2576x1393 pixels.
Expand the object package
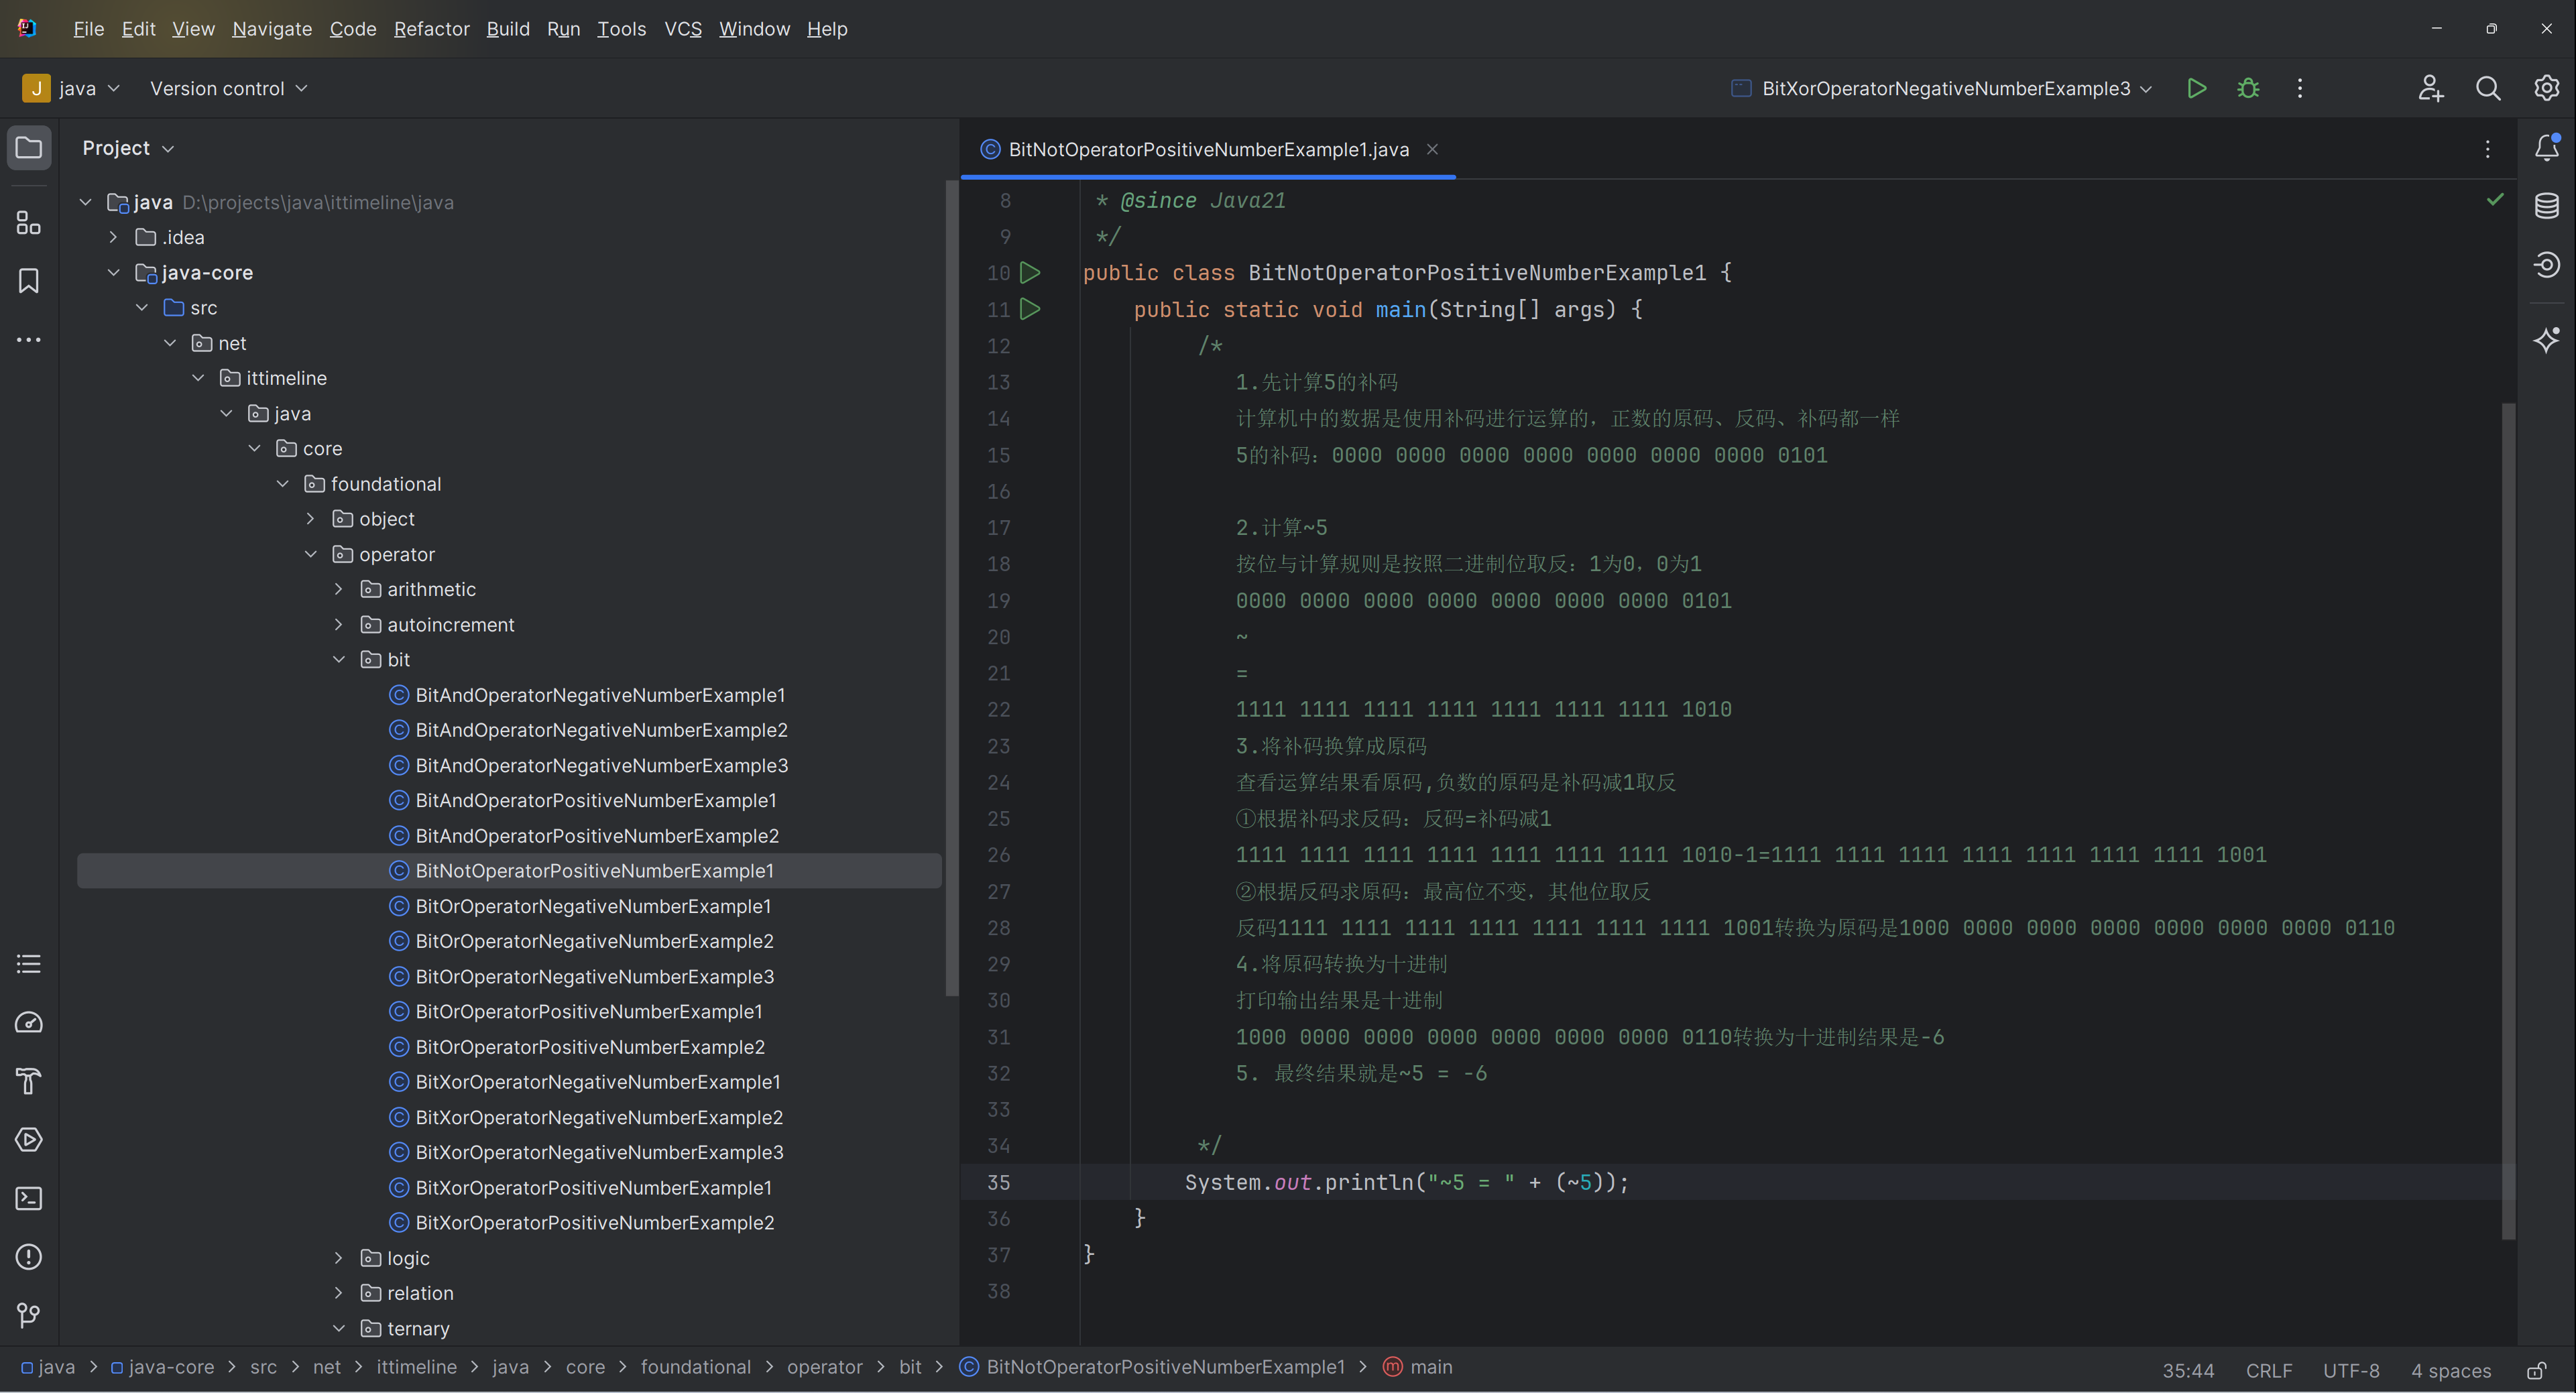point(311,519)
